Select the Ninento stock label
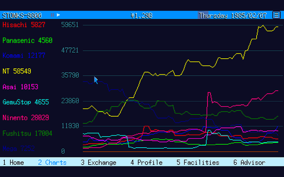 pos(26,117)
